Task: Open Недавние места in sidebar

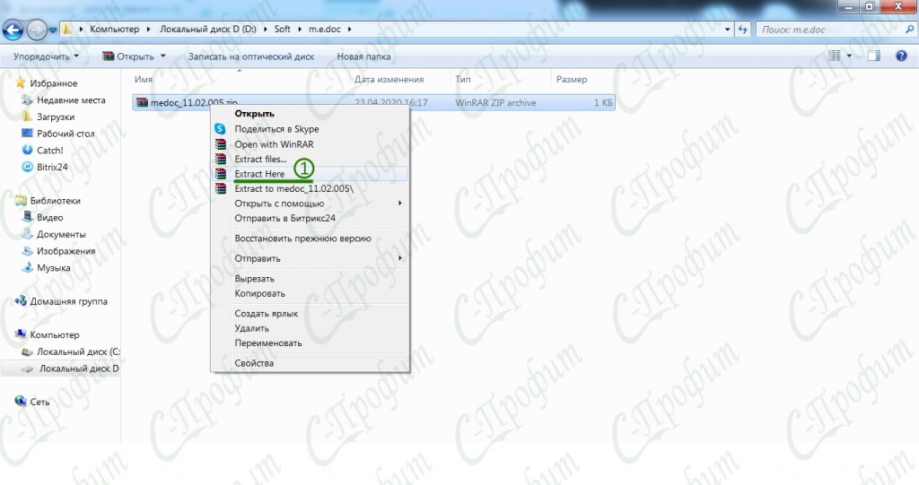Action: pyautogui.click(x=71, y=100)
